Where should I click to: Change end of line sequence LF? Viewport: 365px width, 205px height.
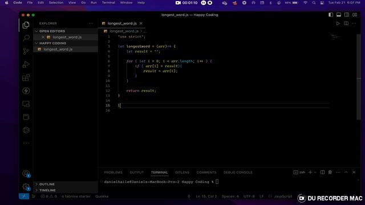click(x=261, y=196)
